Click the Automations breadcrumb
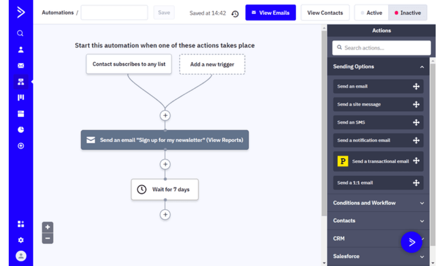Screen dimensions: 444x266 point(57,12)
